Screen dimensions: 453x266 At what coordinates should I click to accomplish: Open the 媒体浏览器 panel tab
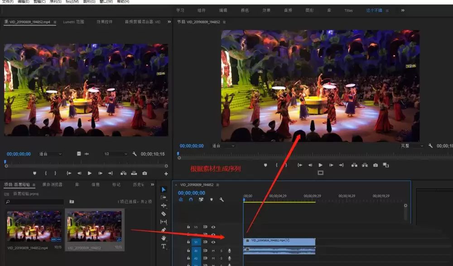(52, 184)
